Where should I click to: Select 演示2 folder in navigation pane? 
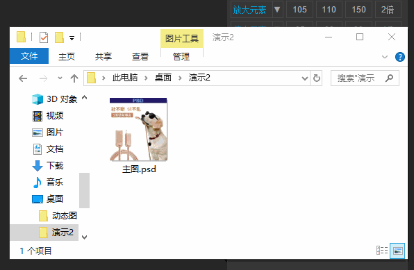pos(44,233)
